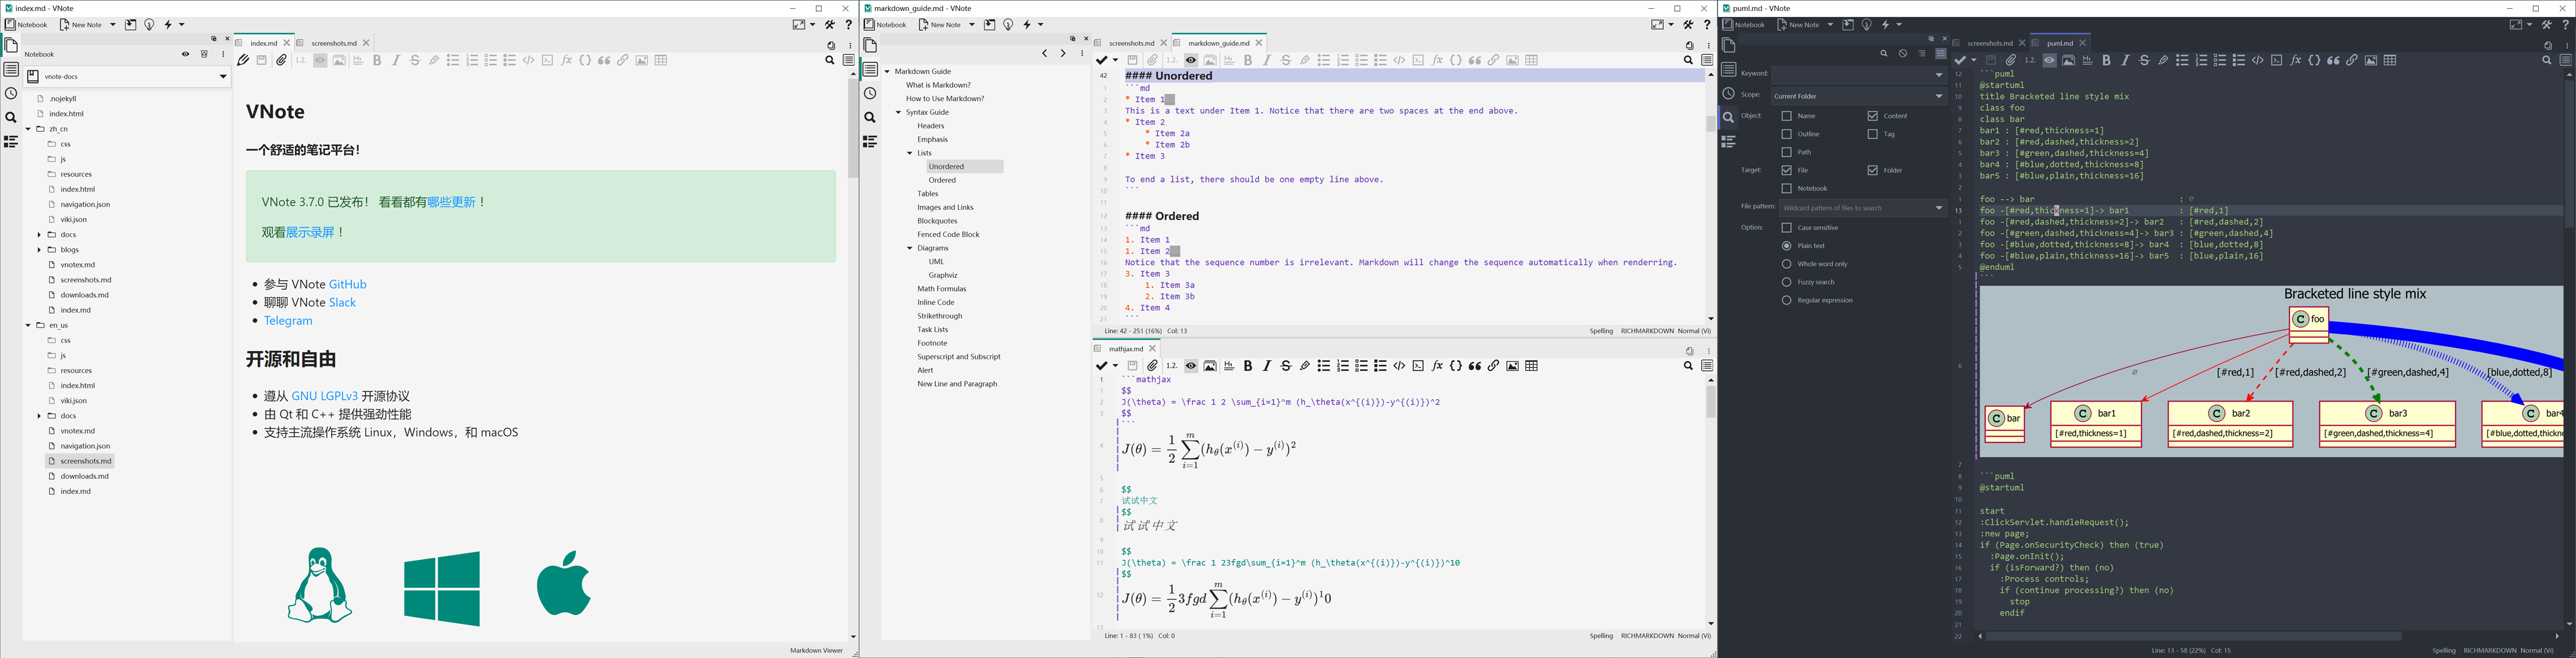Open the vnote-docs notebook dropdown
This screenshot has width=2576, height=658.
(x=222, y=77)
